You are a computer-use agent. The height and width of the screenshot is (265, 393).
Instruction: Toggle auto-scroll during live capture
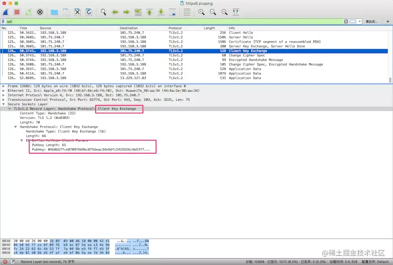coord(173,12)
